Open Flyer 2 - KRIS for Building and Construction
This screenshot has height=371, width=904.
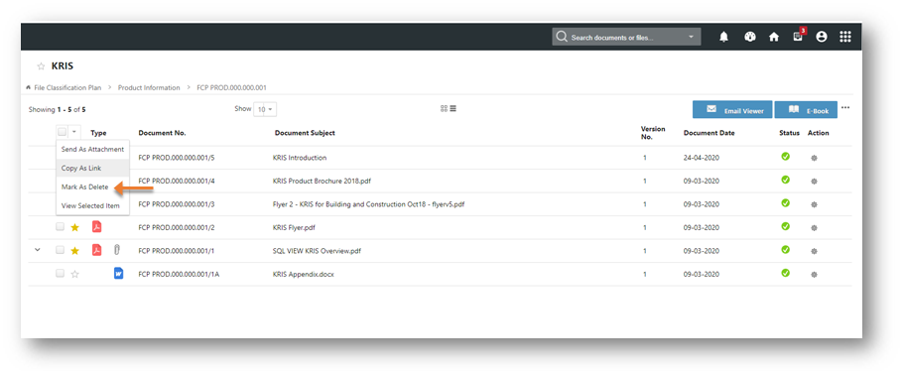click(368, 204)
